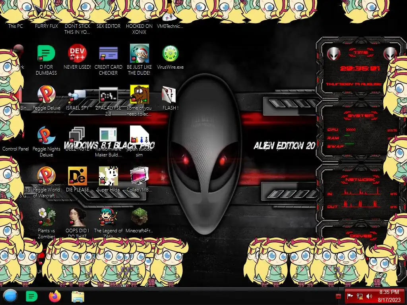Select the Minecraft4Fr... grass block icon

tap(140, 216)
